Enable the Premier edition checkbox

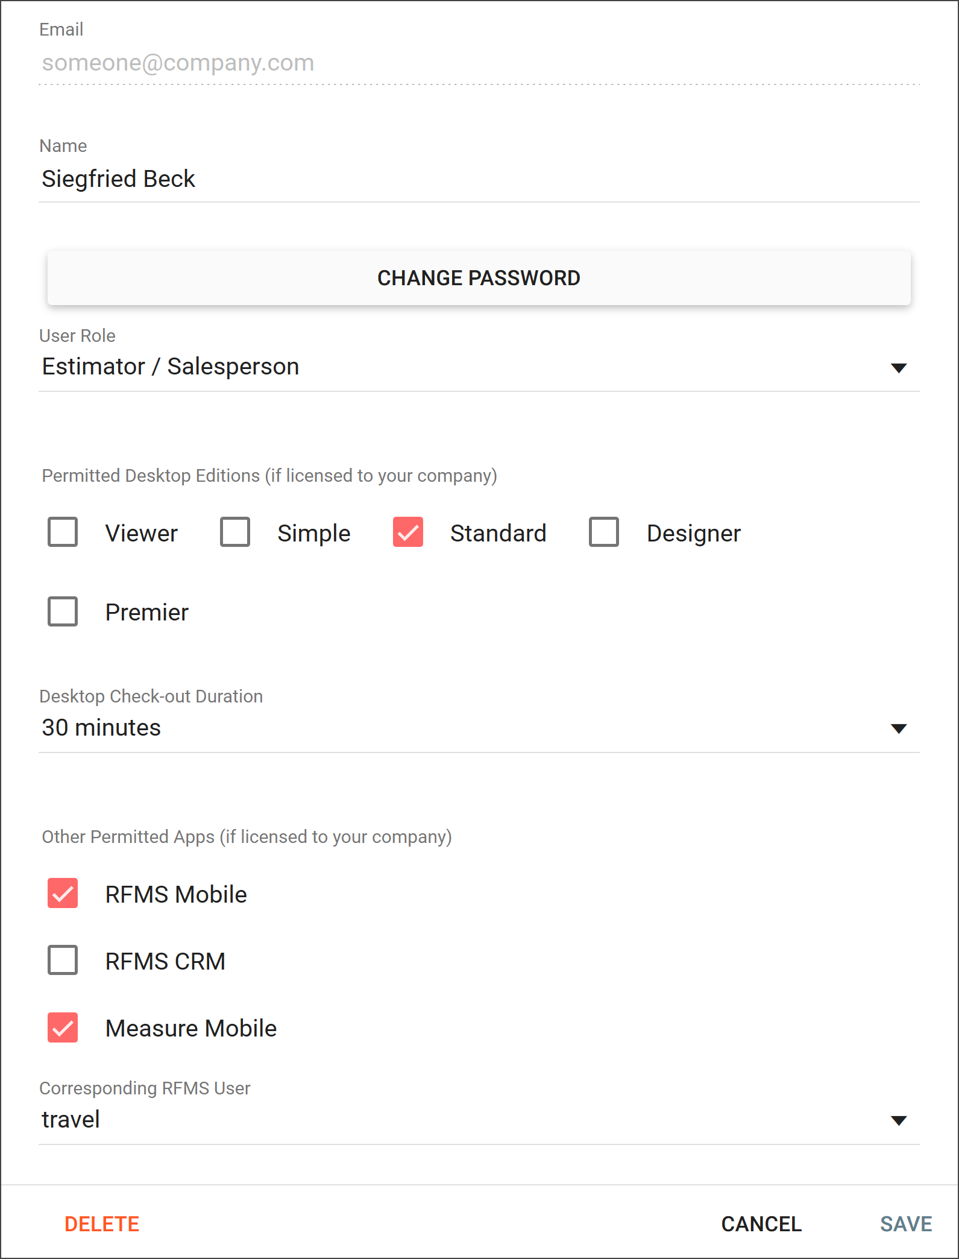point(63,611)
